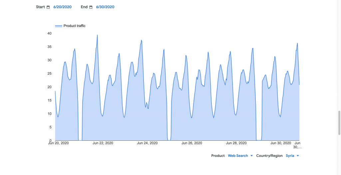Click the 20 value on the y-axis
The width and height of the screenshot is (341, 175).
click(x=50, y=87)
